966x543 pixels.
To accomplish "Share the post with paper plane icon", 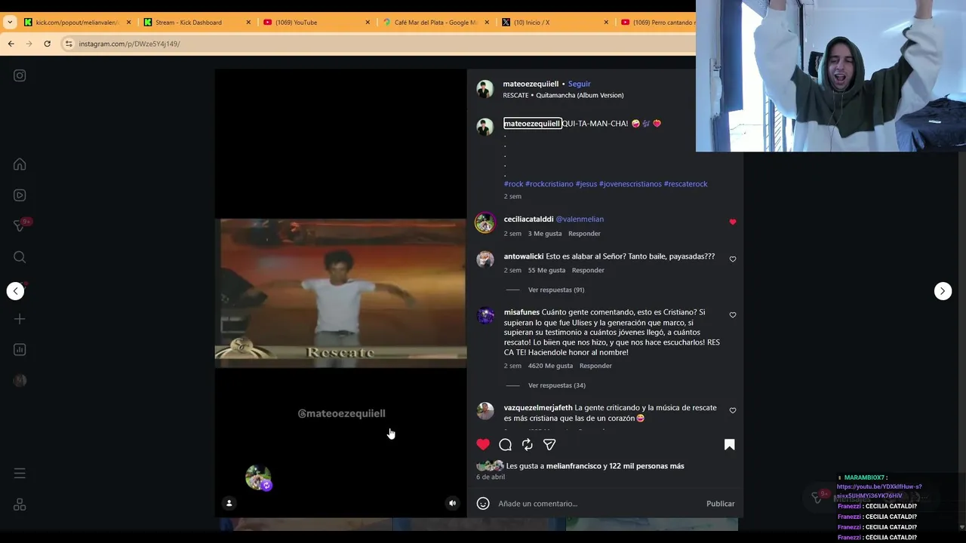I will pyautogui.click(x=549, y=445).
